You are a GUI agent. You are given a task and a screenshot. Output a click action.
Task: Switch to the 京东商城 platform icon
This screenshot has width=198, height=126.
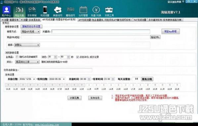32,11
